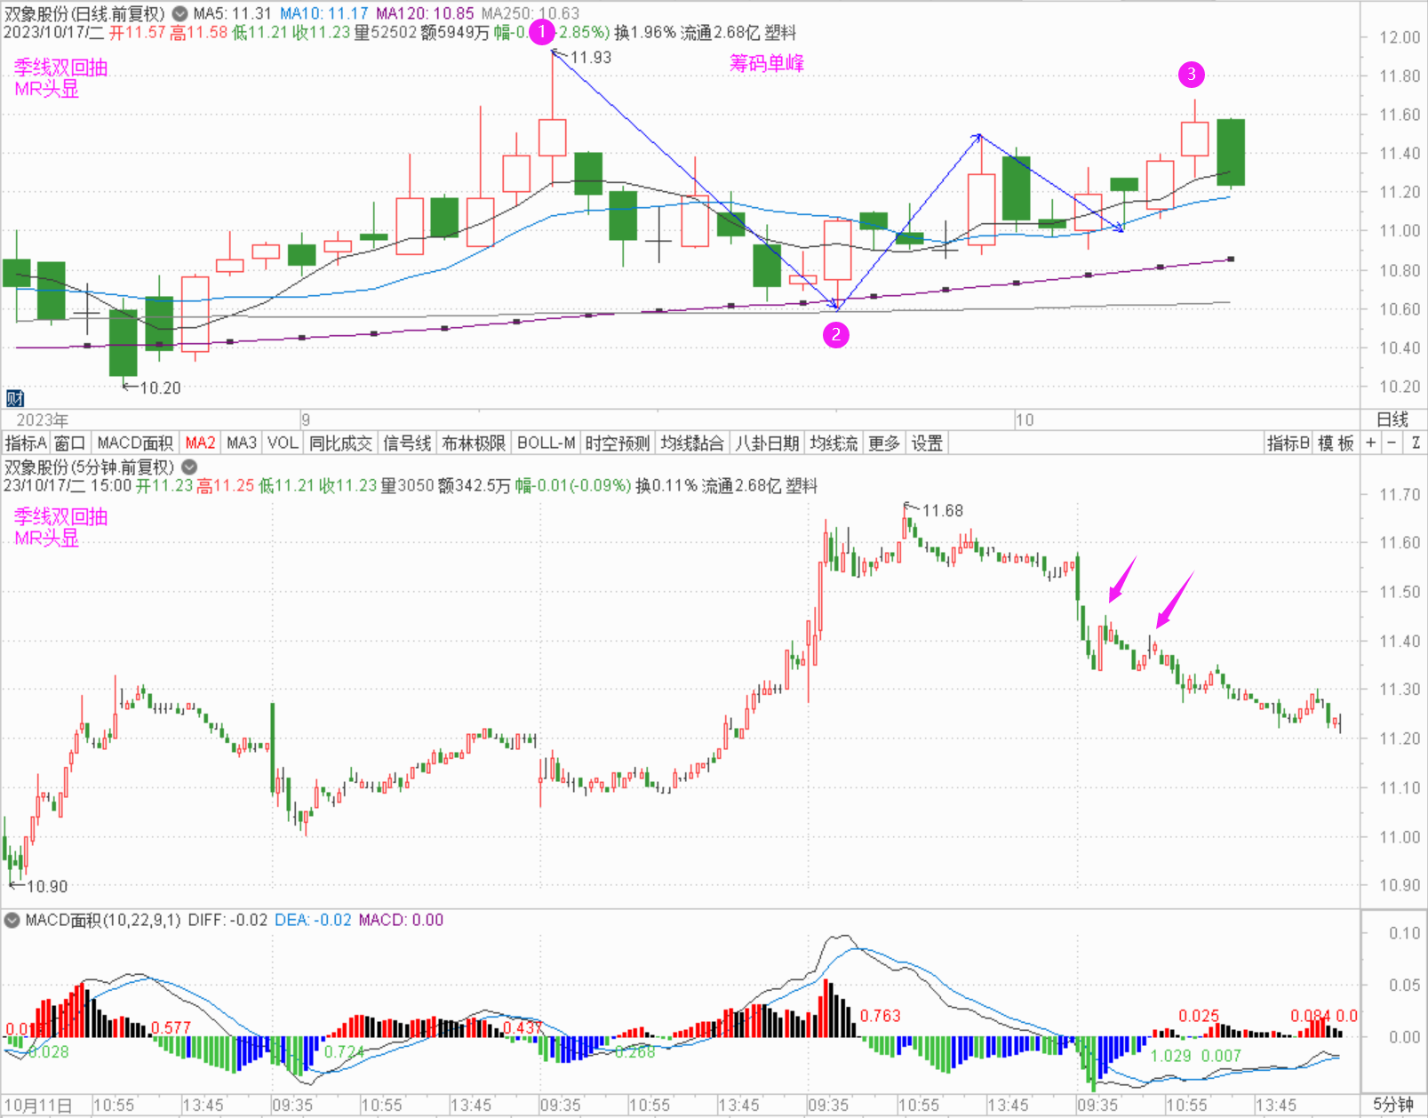Click the 11.70 price on 5-minute axis
This screenshot has width=1428, height=1118.
[x=1400, y=495]
